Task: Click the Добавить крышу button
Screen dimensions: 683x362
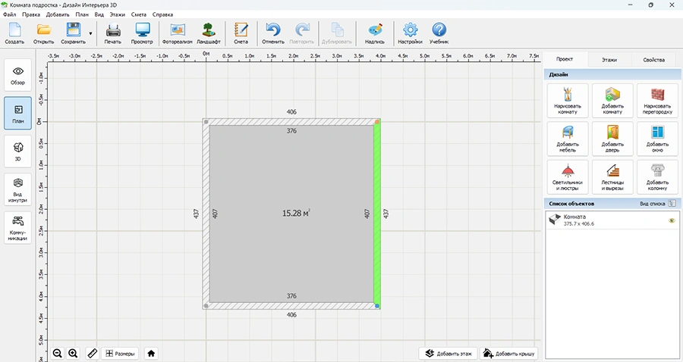Action: tap(509, 353)
